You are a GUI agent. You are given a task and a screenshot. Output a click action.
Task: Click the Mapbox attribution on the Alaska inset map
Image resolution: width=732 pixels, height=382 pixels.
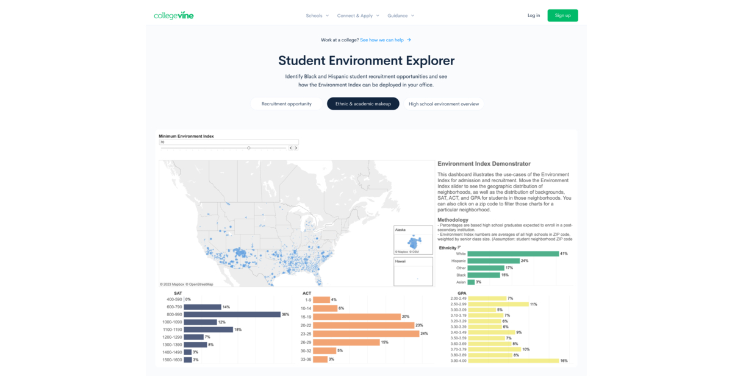(x=401, y=252)
